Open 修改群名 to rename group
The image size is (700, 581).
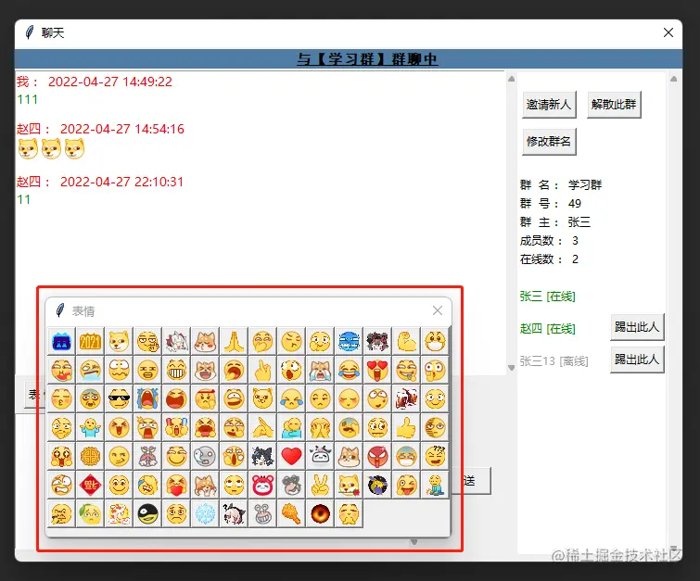[x=549, y=142]
